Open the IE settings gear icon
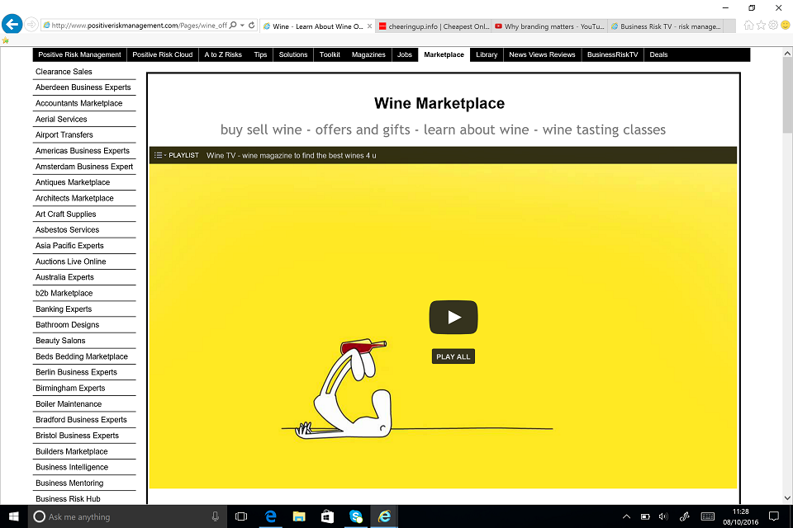The height and width of the screenshot is (528, 793). coord(772,25)
